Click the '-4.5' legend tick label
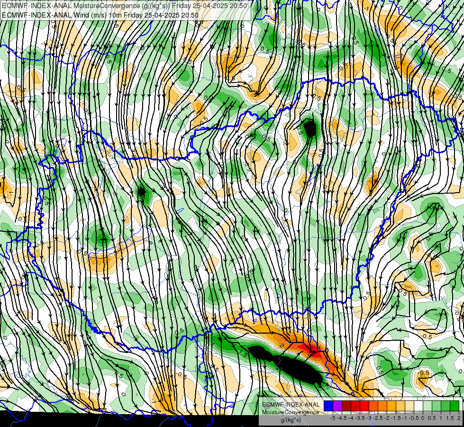Image resolution: width=464 pixels, height=427 pixels. pyautogui.click(x=342, y=418)
